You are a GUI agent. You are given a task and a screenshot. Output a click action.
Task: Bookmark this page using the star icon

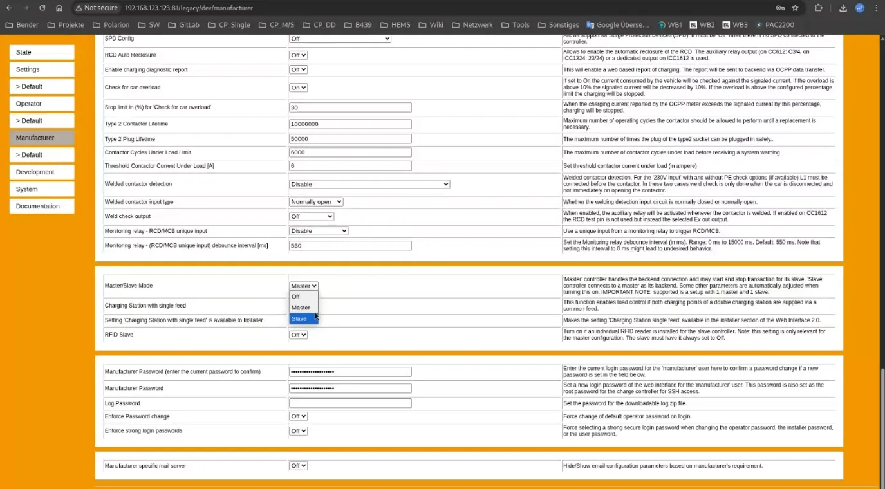coord(795,8)
